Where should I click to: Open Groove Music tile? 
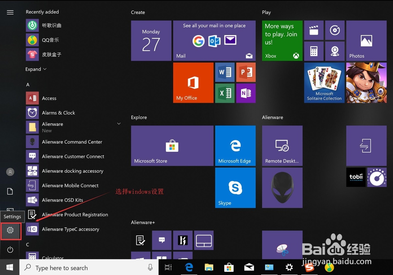pos(335,30)
